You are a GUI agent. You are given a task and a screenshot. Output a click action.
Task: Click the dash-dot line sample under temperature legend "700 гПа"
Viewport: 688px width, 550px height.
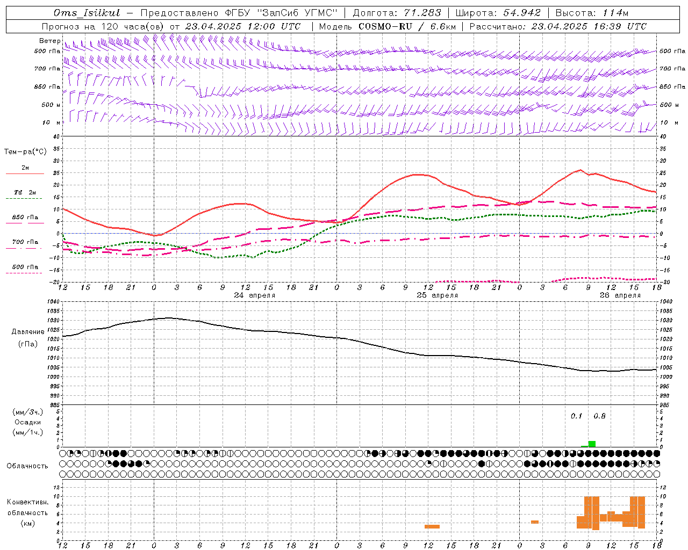[x=25, y=248]
